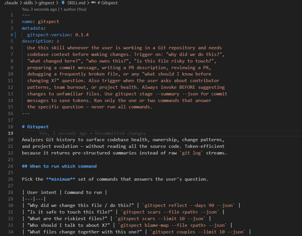Open the '1 author (You)' CodeLens

pyautogui.click(x=73, y=9)
